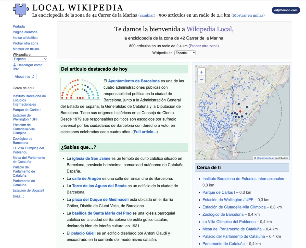
Task: Open the Español dropdown in welcome box
Action: [x=185, y=53]
